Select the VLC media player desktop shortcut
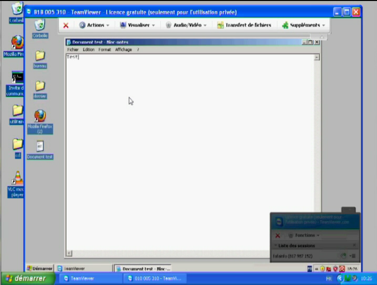The image size is (377, 285). pos(16,184)
